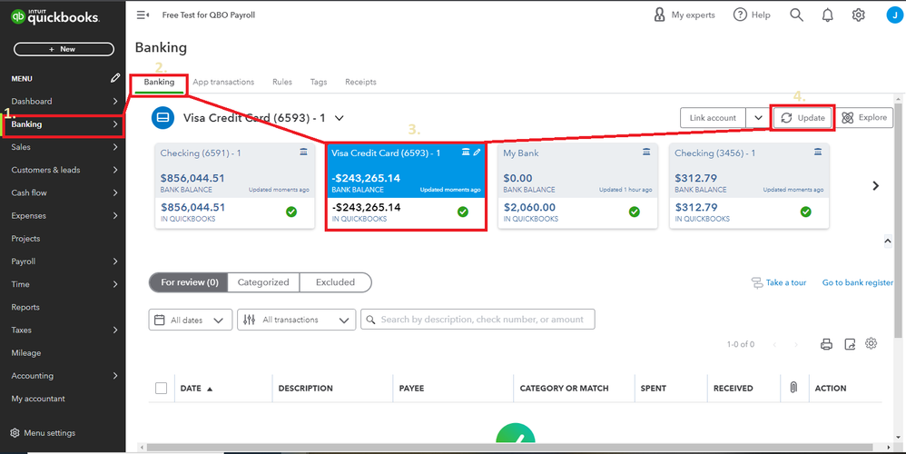
Task: Click green check on My Bank tile
Action: (635, 212)
